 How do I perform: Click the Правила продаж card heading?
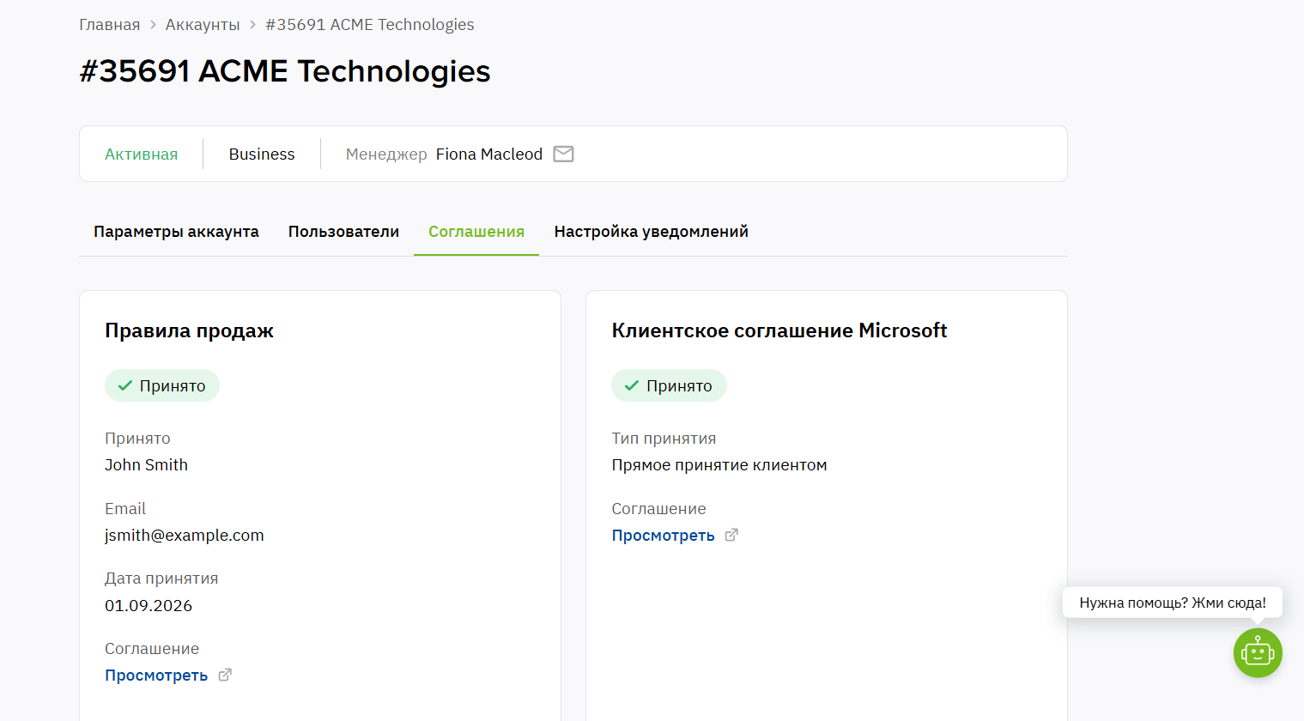click(x=189, y=330)
